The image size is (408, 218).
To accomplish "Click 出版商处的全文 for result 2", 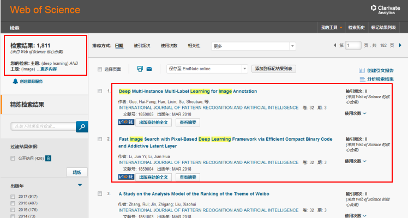I will point(153,177).
